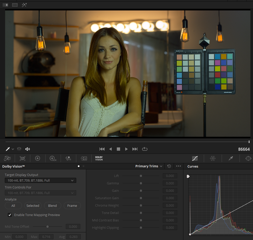Open the Camera Raw palette

[7, 158]
